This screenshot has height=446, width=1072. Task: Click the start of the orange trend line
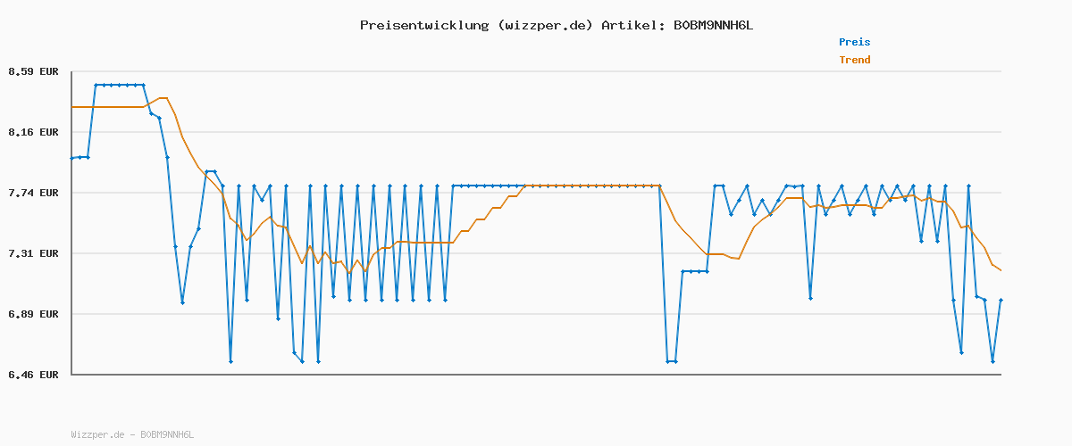coord(71,107)
